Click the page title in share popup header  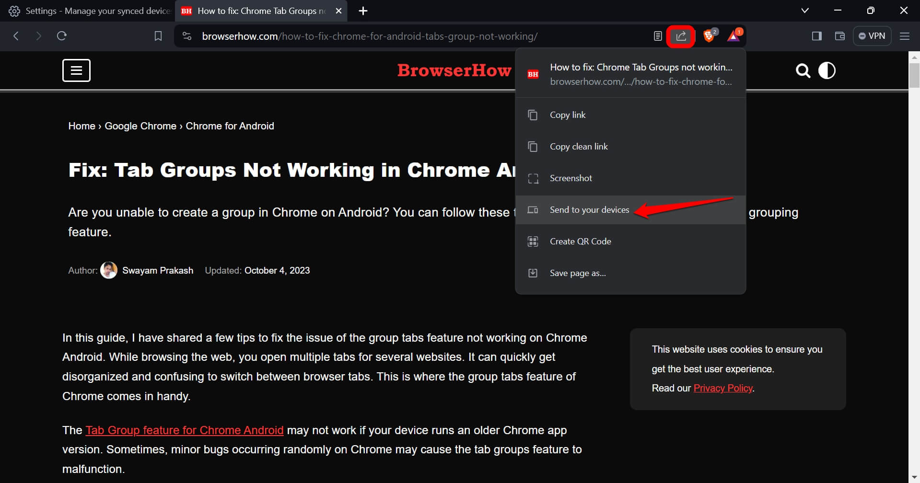[x=641, y=67]
